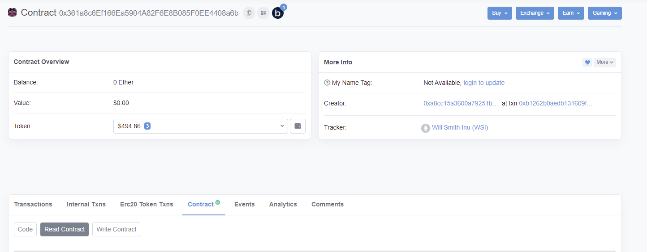Viewport: 647px width, 252px height.
Task: Click the Blockscan notification badge 1
Action: [x=283, y=7]
